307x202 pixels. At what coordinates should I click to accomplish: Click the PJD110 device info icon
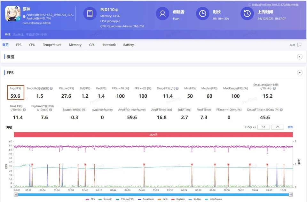click(117, 10)
